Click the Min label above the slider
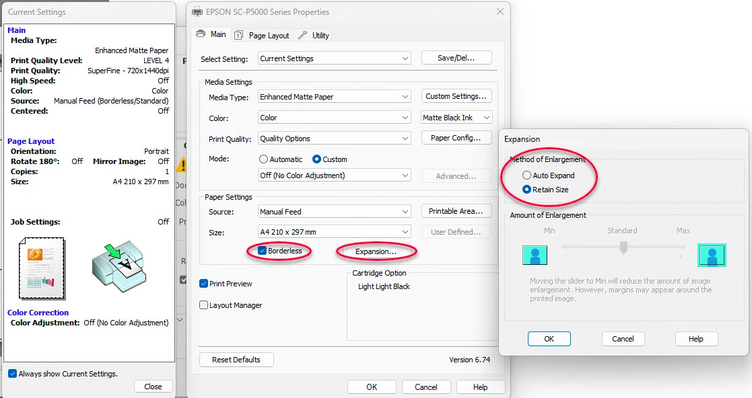The width and height of the screenshot is (752, 398). point(549,231)
